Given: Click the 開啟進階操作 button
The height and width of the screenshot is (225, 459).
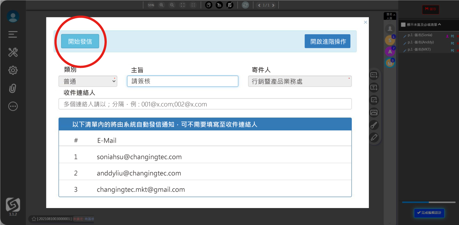Looking at the screenshot, I should [327, 41].
